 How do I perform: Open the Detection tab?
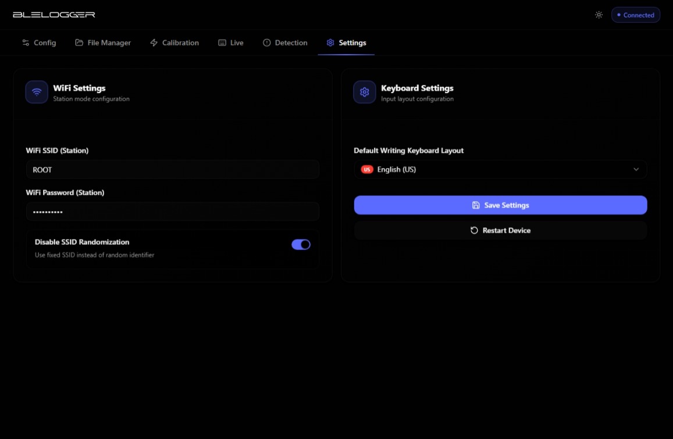(x=285, y=43)
